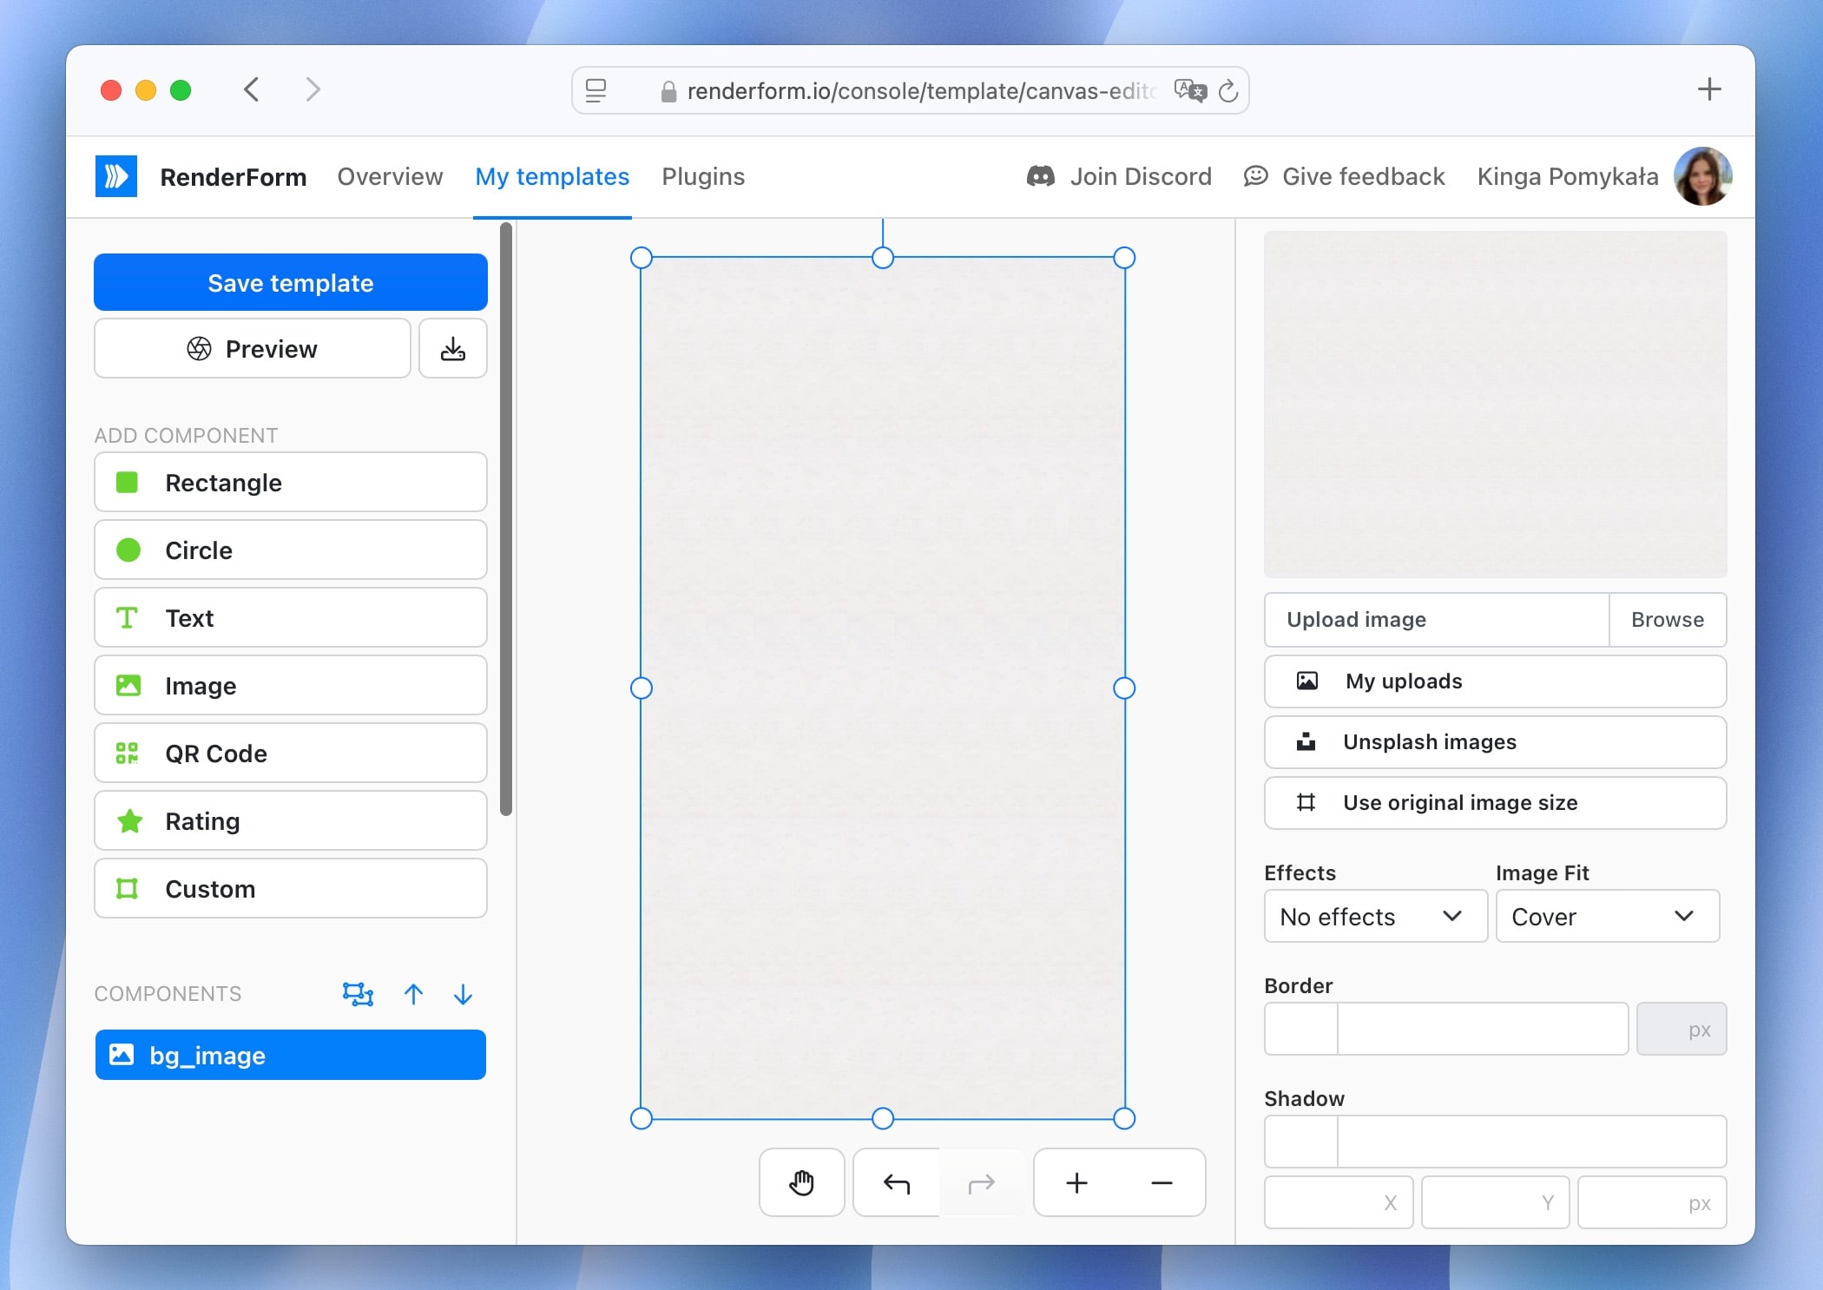Click Give feedback link
Image resolution: width=1823 pixels, height=1290 pixels.
(1363, 176)
